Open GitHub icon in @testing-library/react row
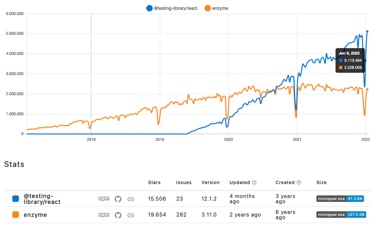 pyautogui.click(x=118, y=199)
